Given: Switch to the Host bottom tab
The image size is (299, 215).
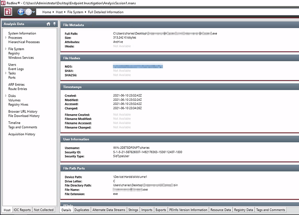Looking at the screenshot, I should pos(7,210).
